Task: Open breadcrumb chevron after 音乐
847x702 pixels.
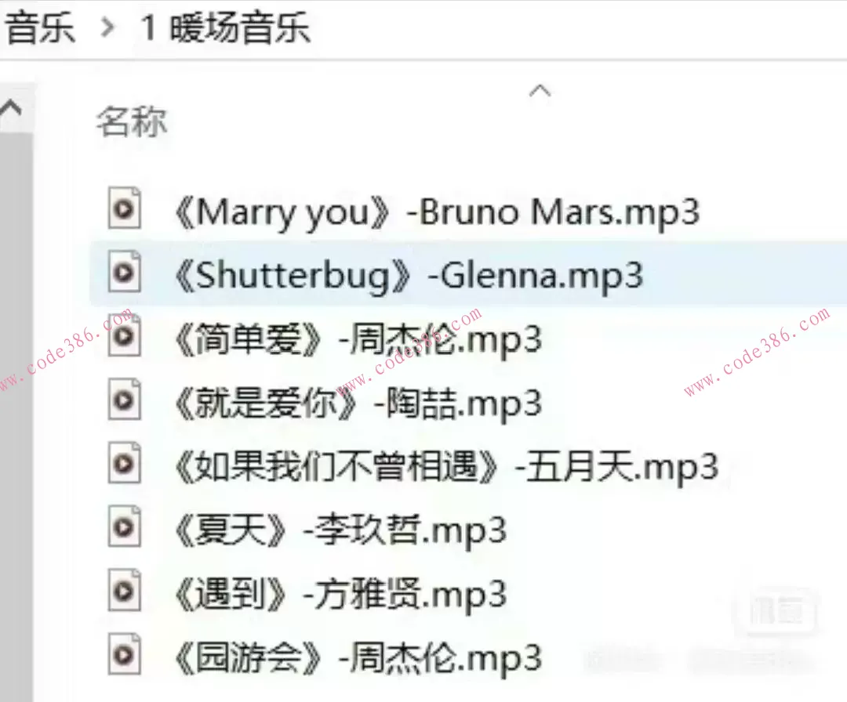Action: click(x=107, y=27)
